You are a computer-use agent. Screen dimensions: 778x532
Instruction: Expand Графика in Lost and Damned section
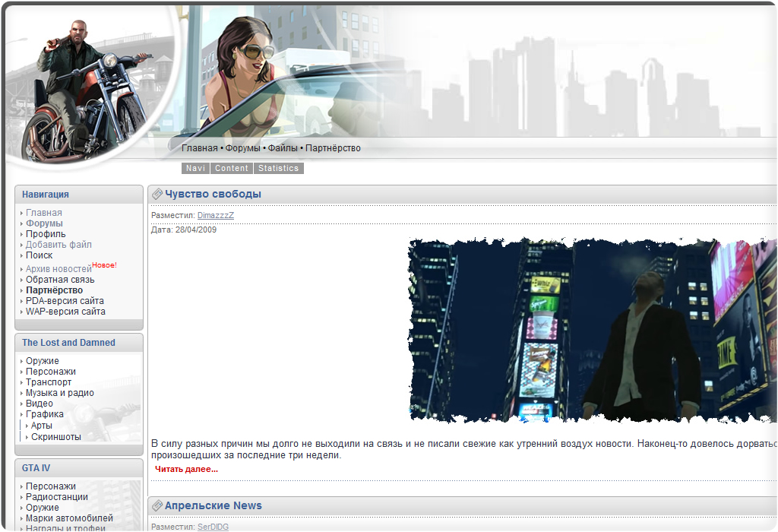tap(45, 414)
